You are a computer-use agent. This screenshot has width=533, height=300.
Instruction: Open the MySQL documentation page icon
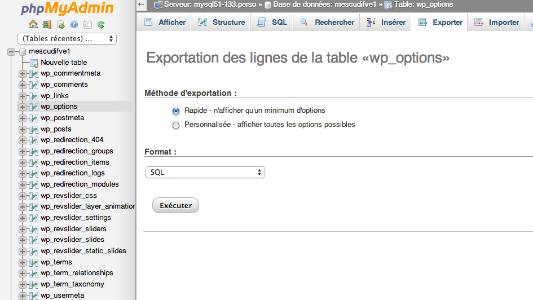pyautogui.click(x=87, y=24)
